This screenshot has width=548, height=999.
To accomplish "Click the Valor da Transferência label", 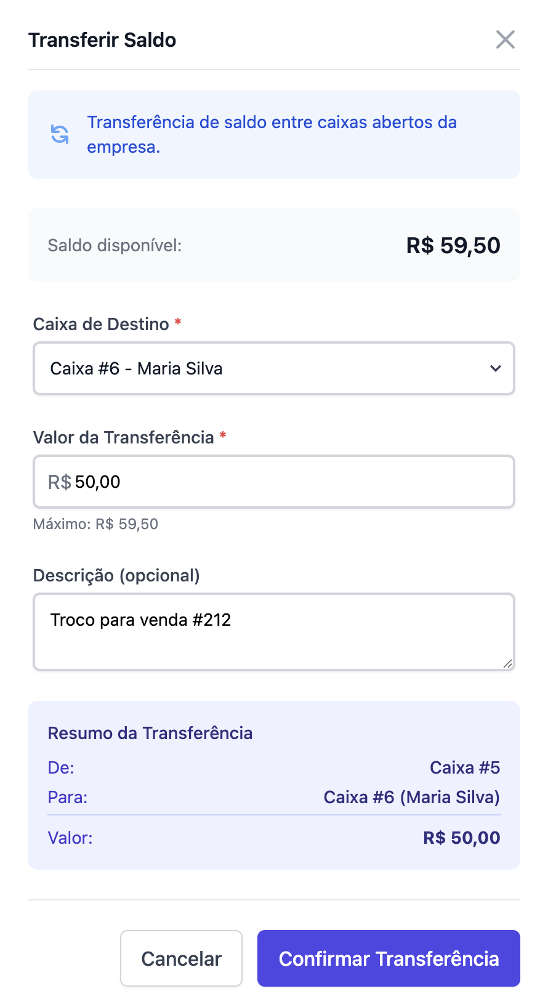I will [x=124, y=437].
